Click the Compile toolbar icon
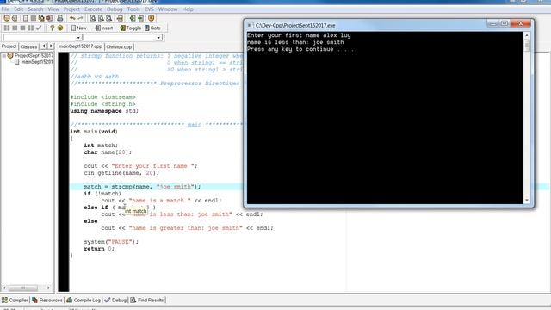Image resolution: width=551 pixels, height=310 pixels. [7, 28]
